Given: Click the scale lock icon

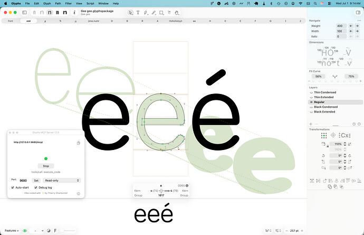Looking at the screenshot, I should [x=328, y=146].
